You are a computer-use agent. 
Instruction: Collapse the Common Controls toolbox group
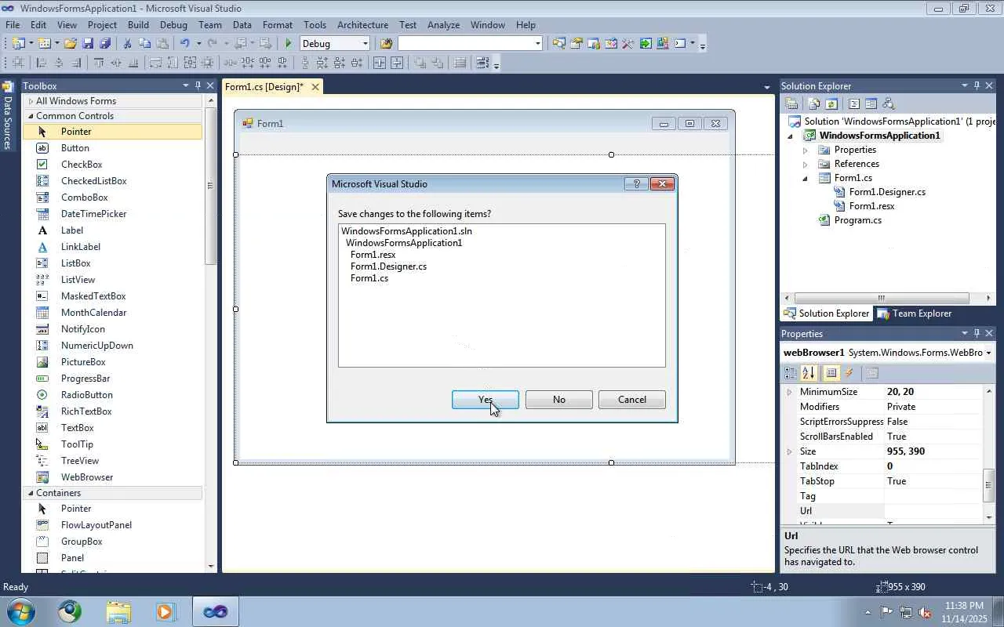[31, 116]
